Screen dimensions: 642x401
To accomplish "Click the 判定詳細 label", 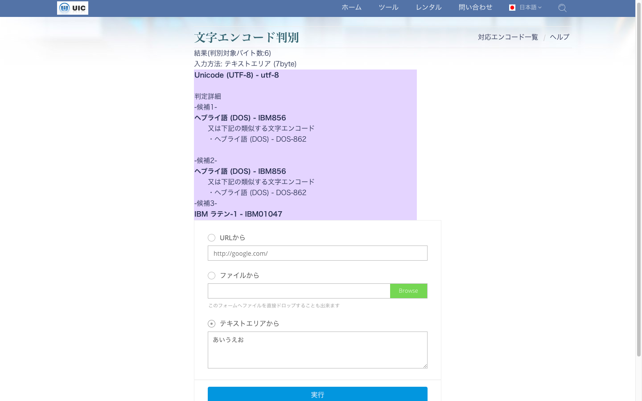I will point(208,96).
